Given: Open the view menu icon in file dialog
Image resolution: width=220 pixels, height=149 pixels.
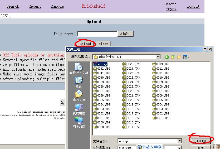Looking at the screenshot, I should click(x=186, y=57).
